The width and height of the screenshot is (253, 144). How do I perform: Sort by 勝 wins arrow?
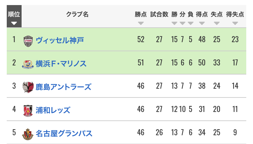(x=174, y=23)
